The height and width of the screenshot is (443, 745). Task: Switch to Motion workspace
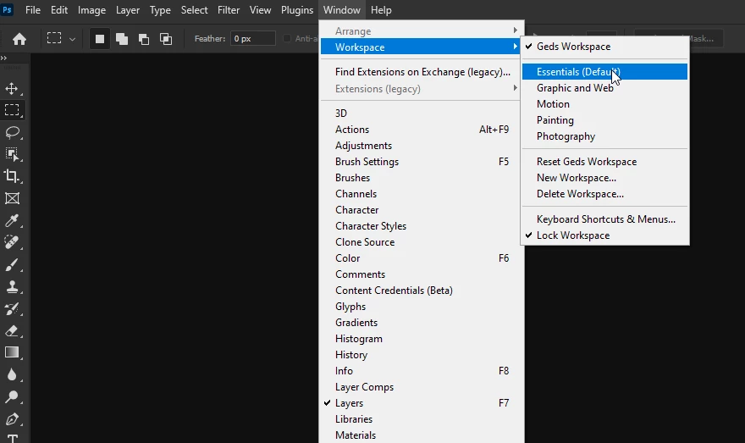pos(604,104)
